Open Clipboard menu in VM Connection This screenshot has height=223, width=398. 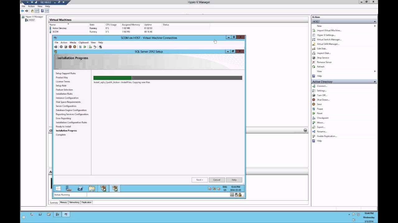click(x=83, y=42)
